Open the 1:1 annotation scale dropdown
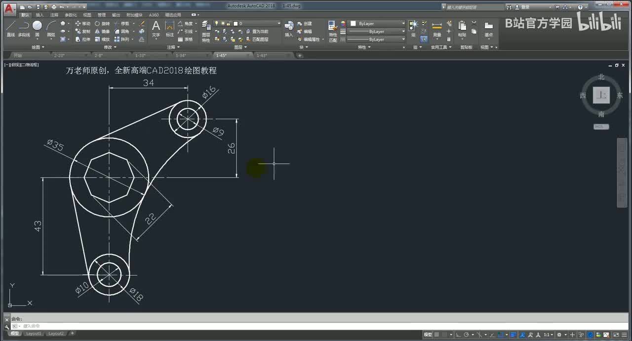 pos(548,335)
